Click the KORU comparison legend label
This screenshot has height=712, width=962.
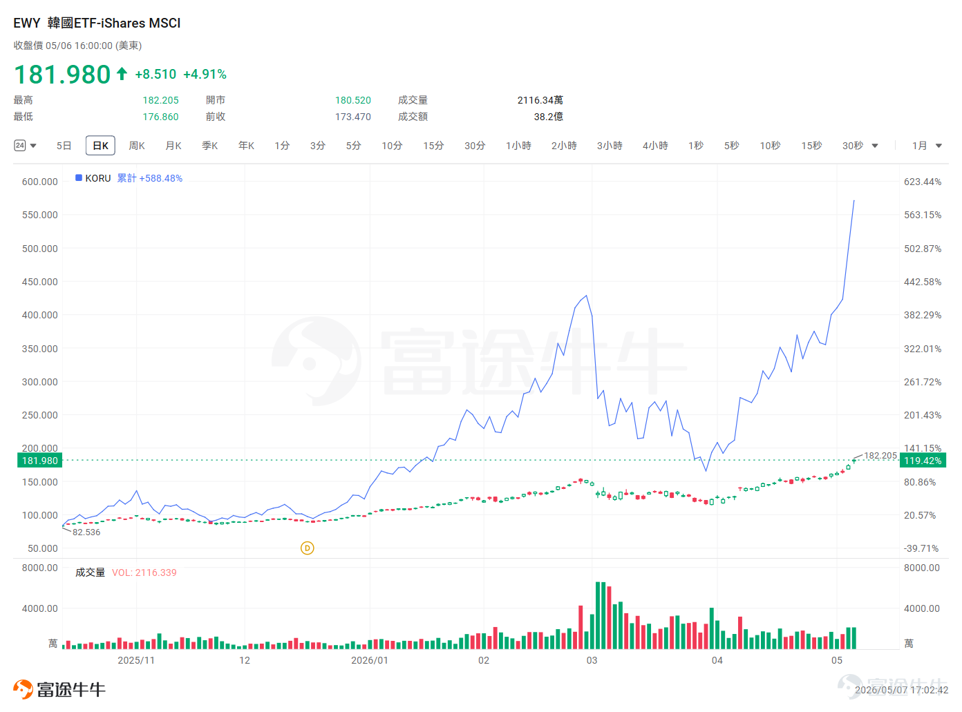(x=98, y=178)
